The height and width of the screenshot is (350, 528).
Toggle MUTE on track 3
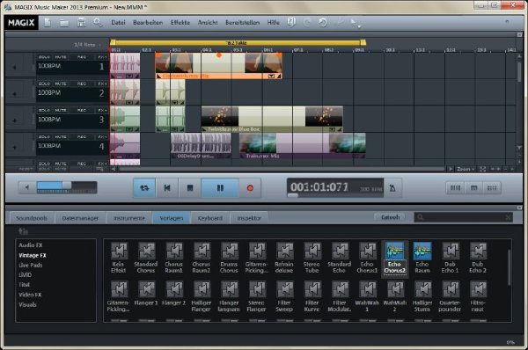pyautogui.click(x=61, y=111)
